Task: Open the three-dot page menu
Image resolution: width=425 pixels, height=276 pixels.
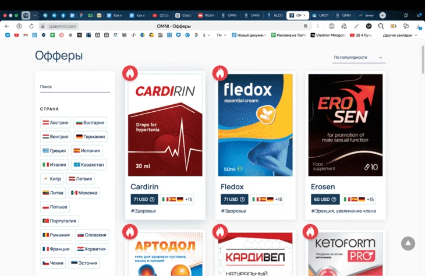Action: click(x=318, y=26)
